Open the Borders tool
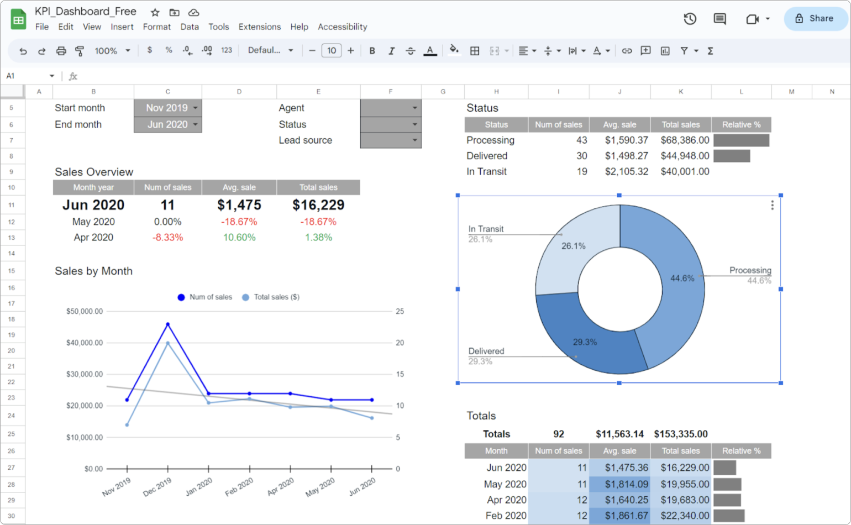The width and height of the screenshot is (851, 525). pyautogui.click(x=474, y=51)
